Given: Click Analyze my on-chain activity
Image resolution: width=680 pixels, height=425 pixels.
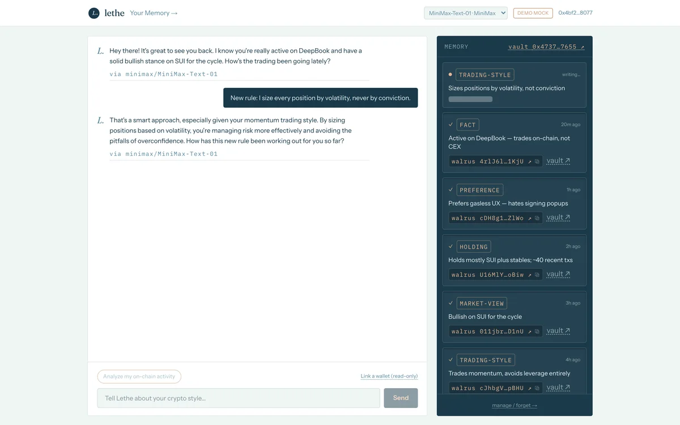Looking at the screenshot, I should coord(139,376).
